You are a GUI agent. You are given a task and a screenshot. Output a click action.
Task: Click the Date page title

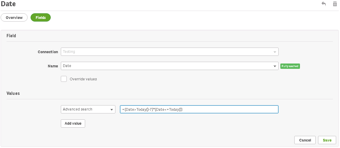pyautogui.click(x=8, y=4)
